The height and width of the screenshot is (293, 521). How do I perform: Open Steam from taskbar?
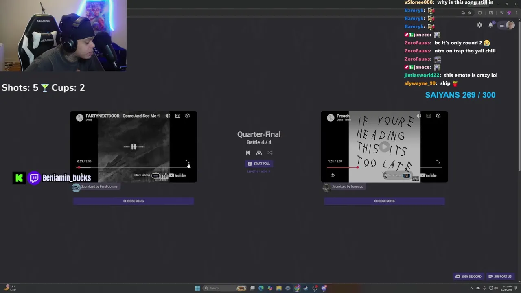tap(306, 288)
